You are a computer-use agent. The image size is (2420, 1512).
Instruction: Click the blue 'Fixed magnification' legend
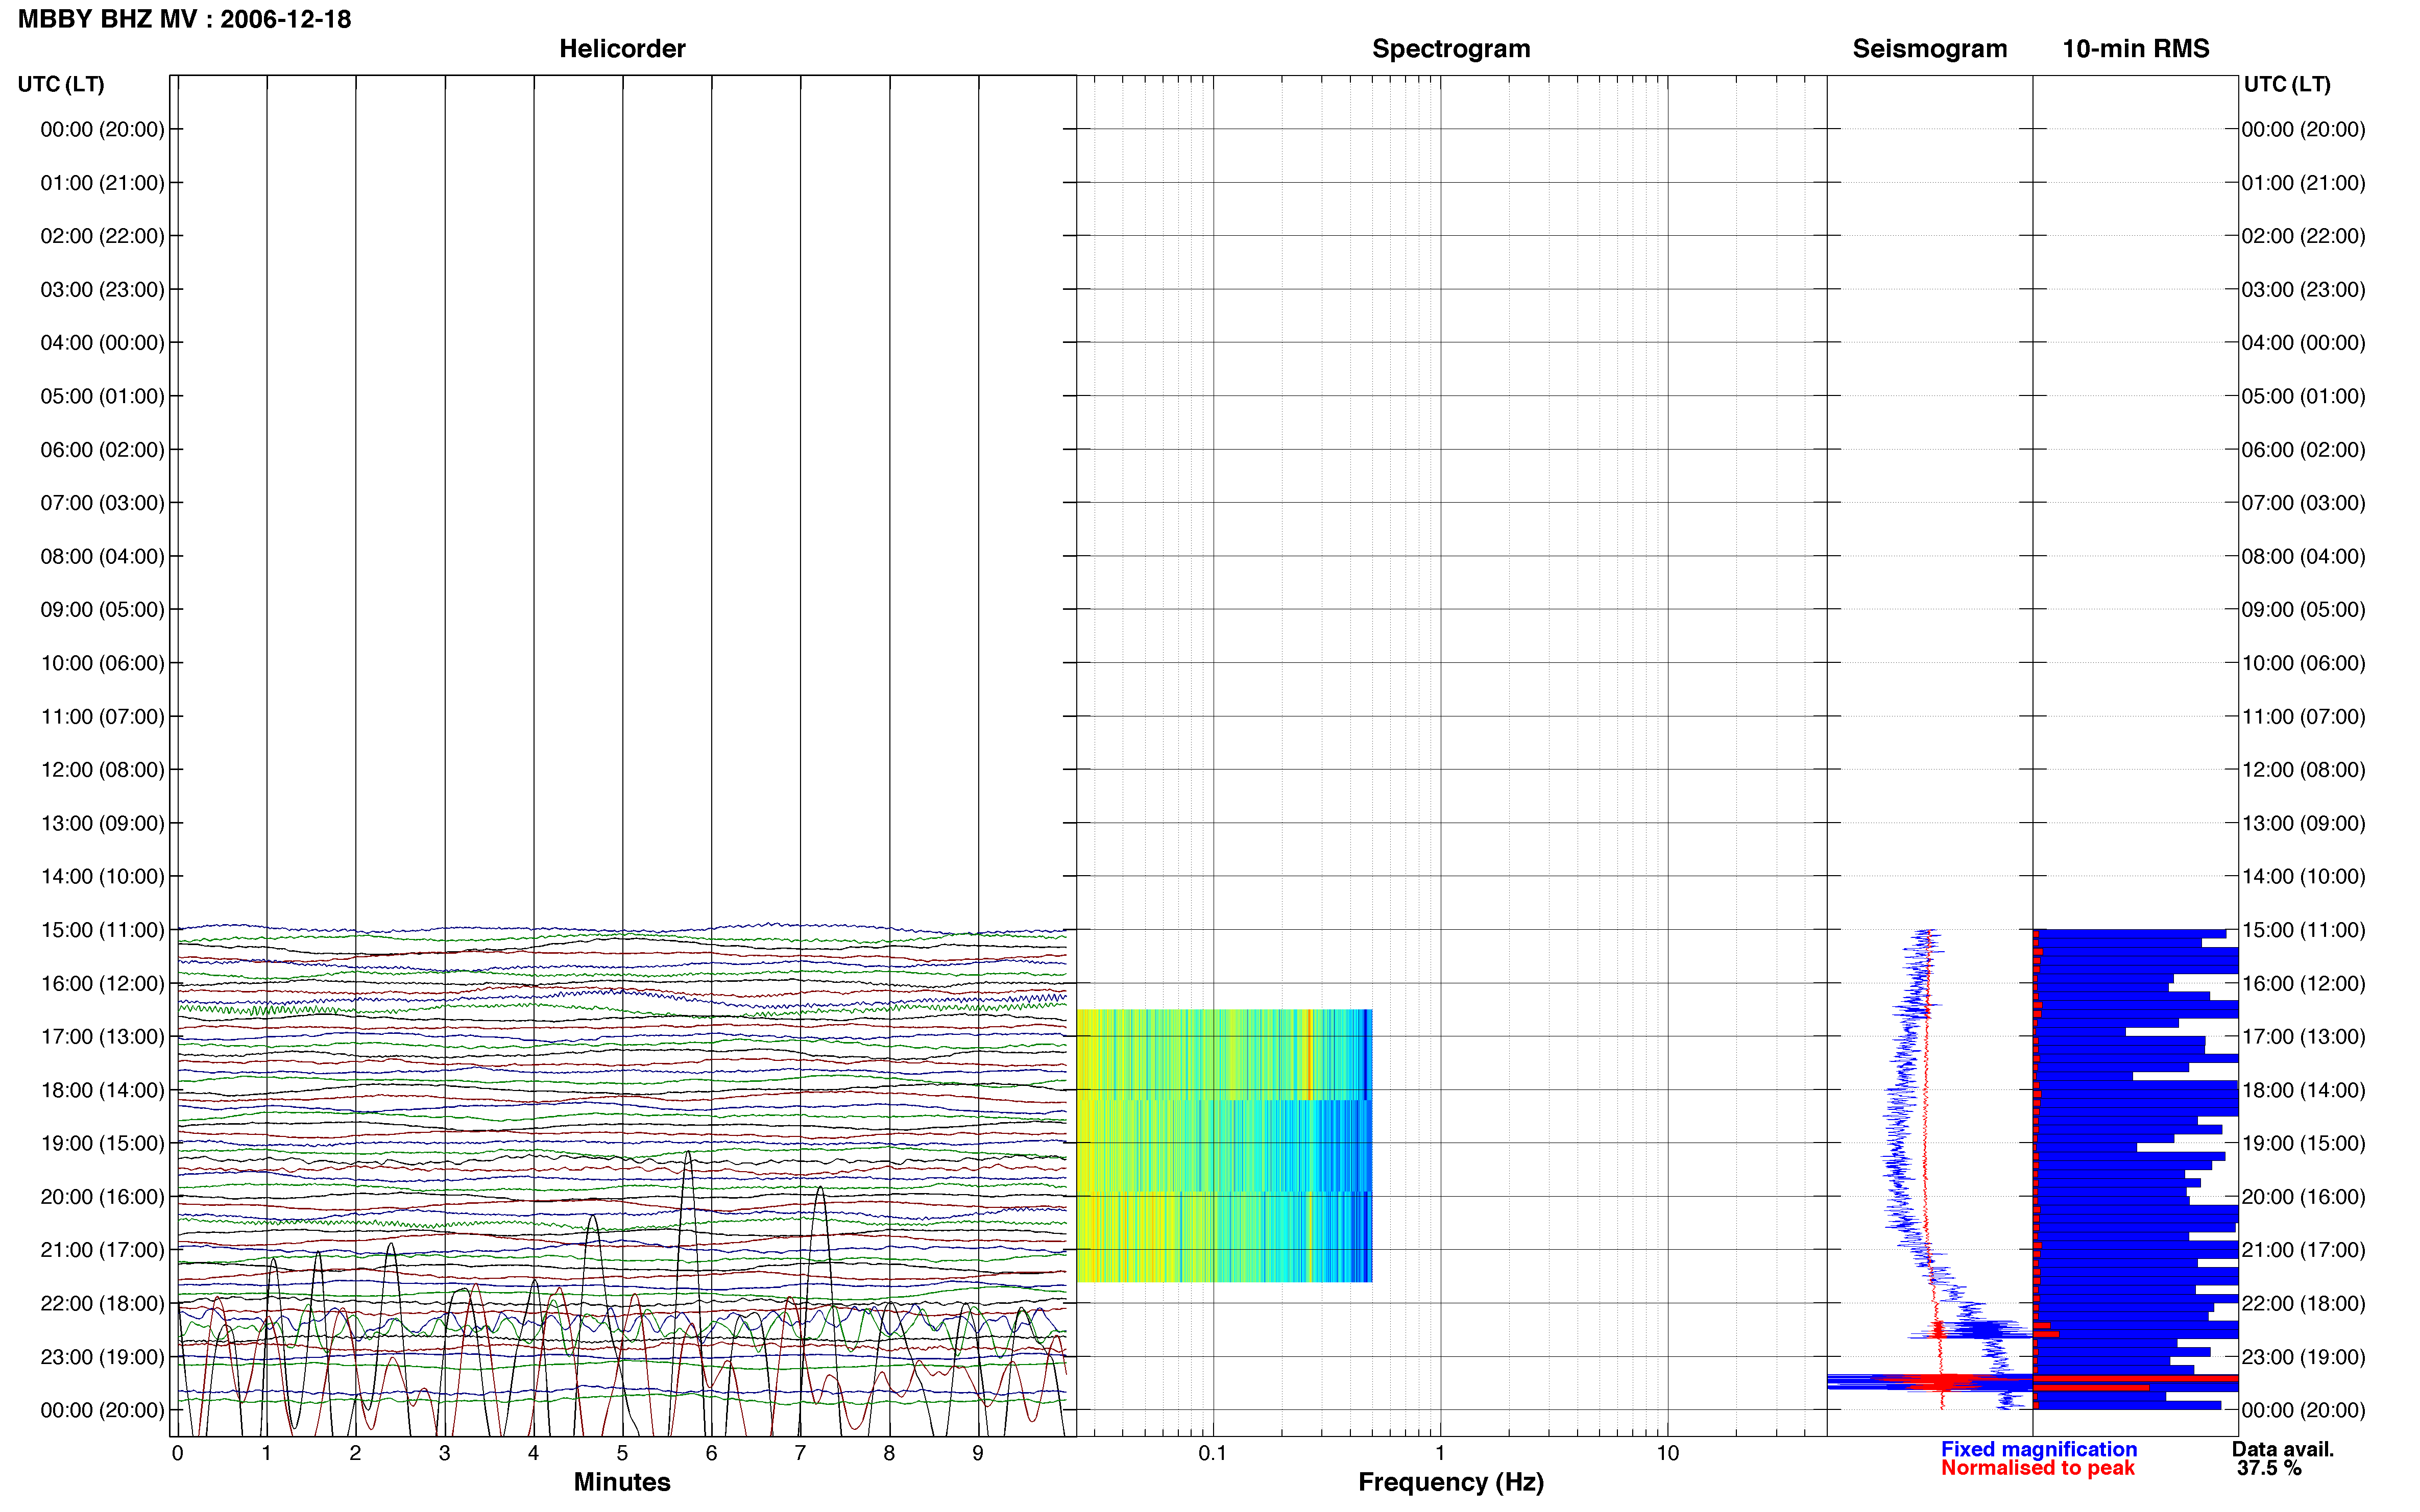[2039, 1449]
